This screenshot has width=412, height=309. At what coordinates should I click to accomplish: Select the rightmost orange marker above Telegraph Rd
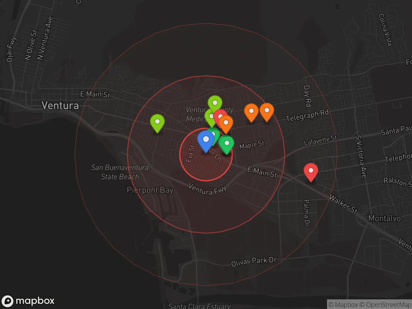(x=267, y=111)
